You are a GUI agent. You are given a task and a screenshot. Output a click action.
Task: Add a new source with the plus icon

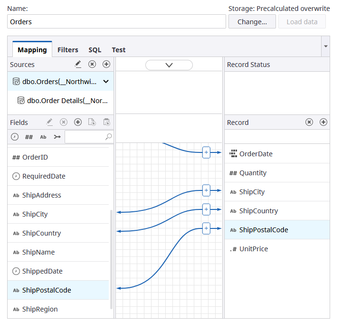[106, 64]
